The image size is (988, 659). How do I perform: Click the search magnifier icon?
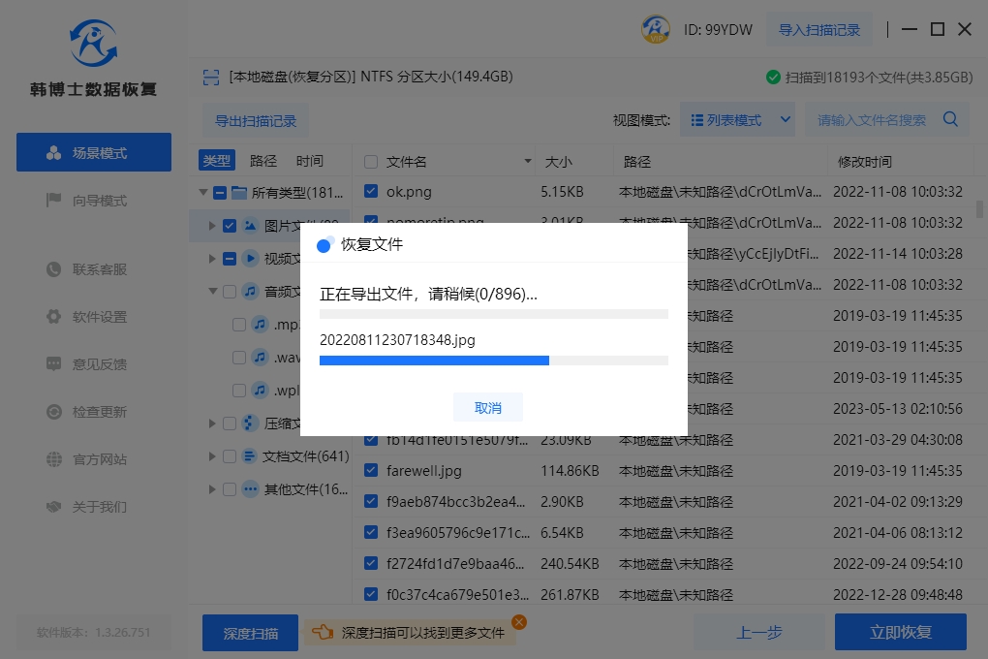pos(950,119)
